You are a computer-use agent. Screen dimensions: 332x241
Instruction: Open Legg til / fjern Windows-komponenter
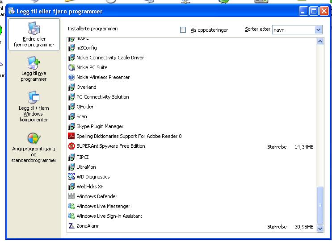[34, 106]
